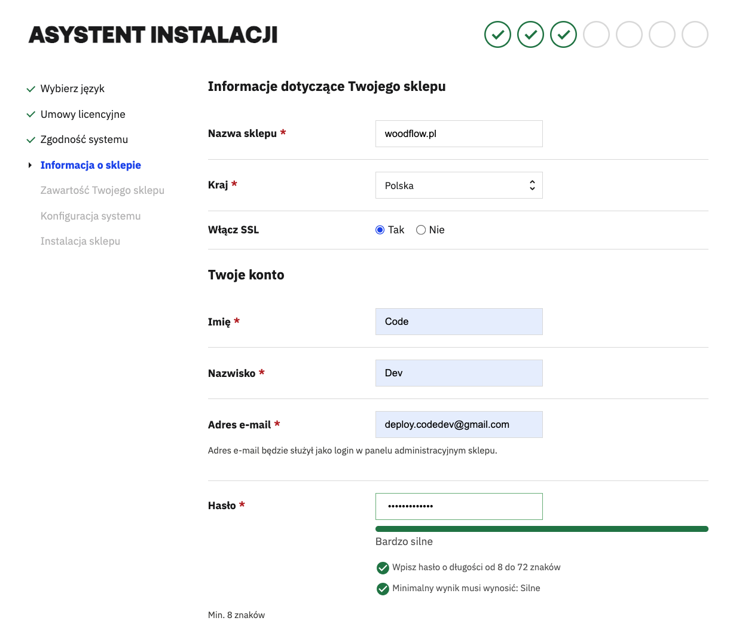Click the second completed step circle
This screenshot has height=642, width=736.
coord(530,35)
